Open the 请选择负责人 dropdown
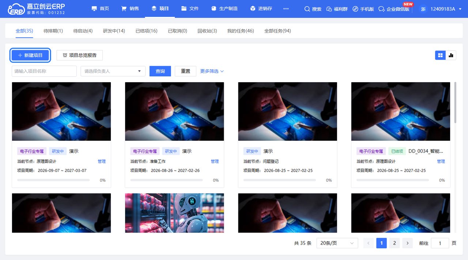468x260 pixels. tap(113, 71)
